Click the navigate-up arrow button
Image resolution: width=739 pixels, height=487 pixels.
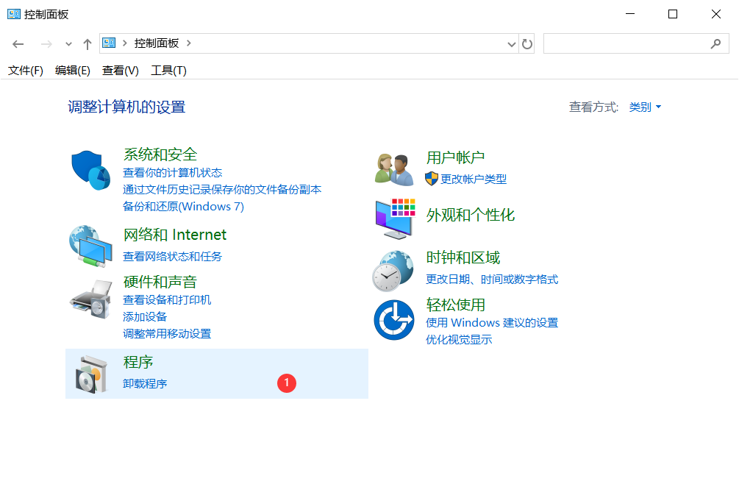[87, 43]
